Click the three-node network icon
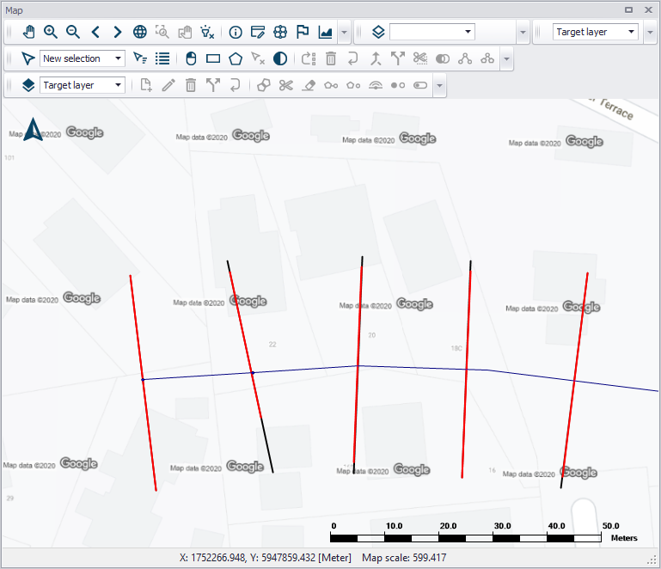This screenshot has width=661, height=569. (464, 58)
